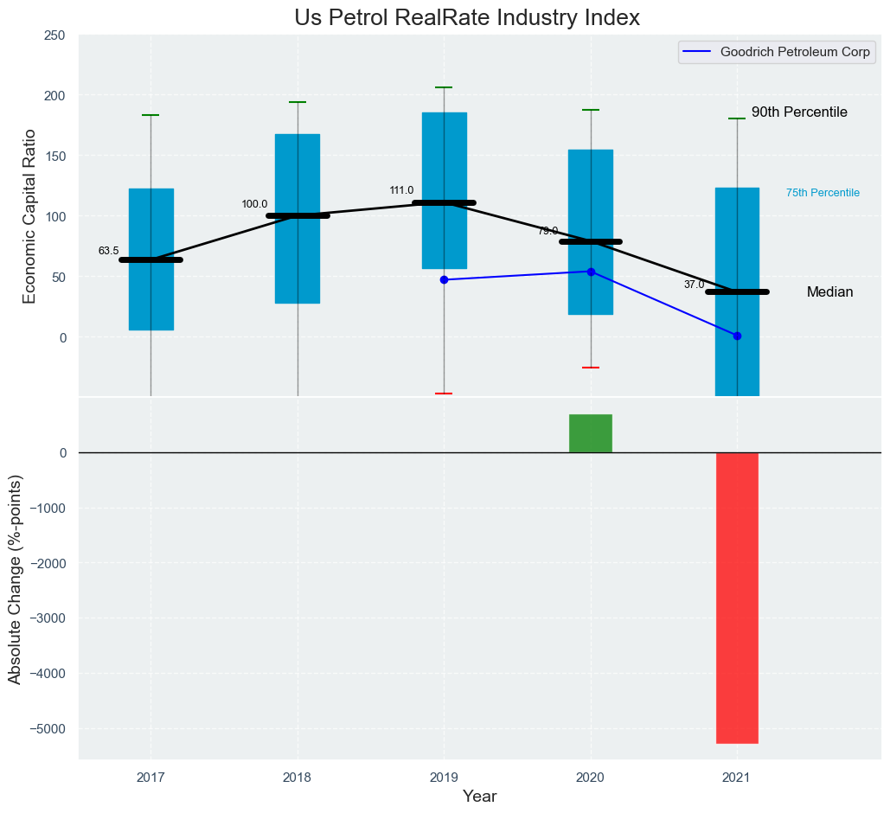Click the black median marker for 2019
890x813 pixels.
coord(445,202)
